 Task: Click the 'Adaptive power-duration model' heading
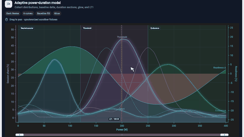38,3
